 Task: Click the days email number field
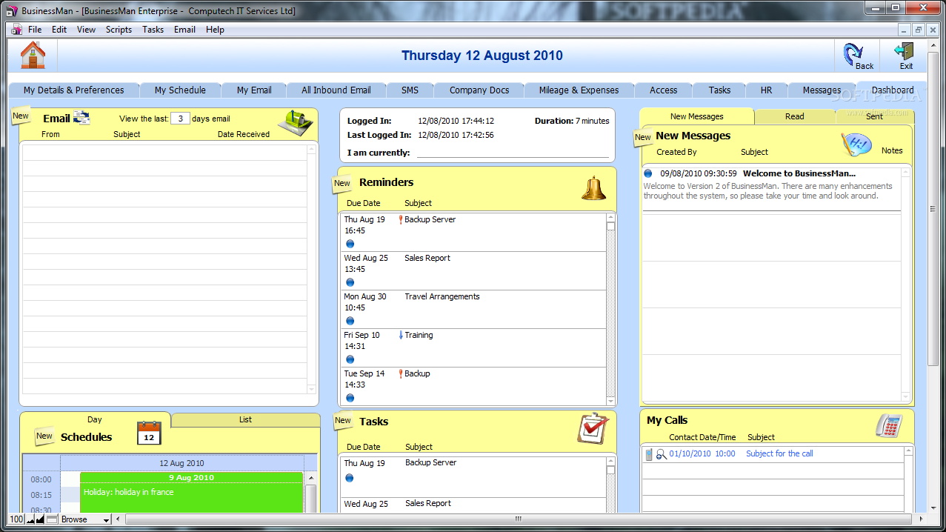pos(180,119)
